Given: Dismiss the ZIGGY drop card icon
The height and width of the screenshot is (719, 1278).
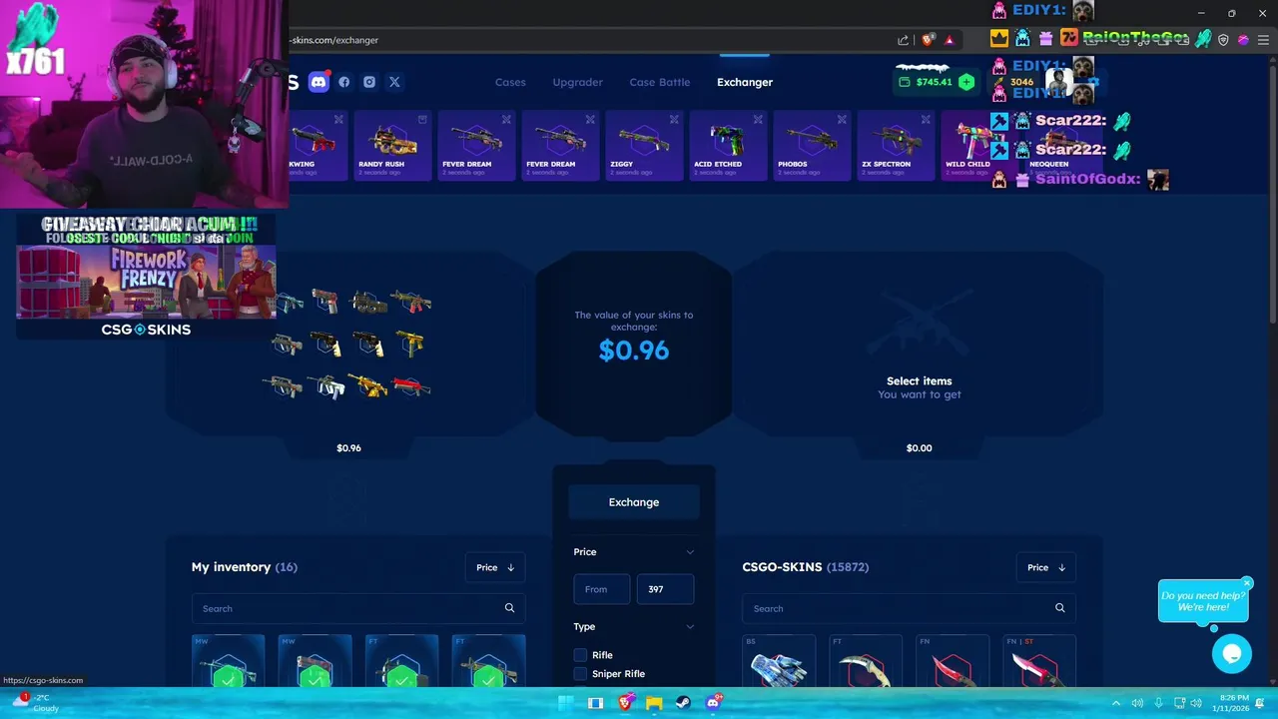Looking at the screenshot, I should 674,120.
